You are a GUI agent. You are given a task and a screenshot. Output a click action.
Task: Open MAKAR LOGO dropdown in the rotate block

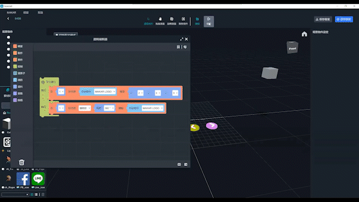point(153,108)
